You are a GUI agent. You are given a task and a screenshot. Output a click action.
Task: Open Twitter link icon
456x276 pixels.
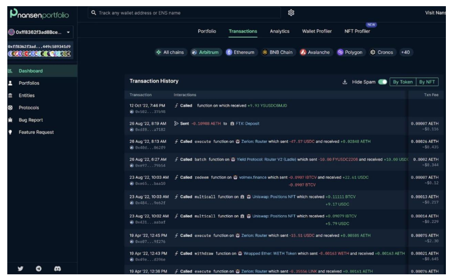[20, 269]
